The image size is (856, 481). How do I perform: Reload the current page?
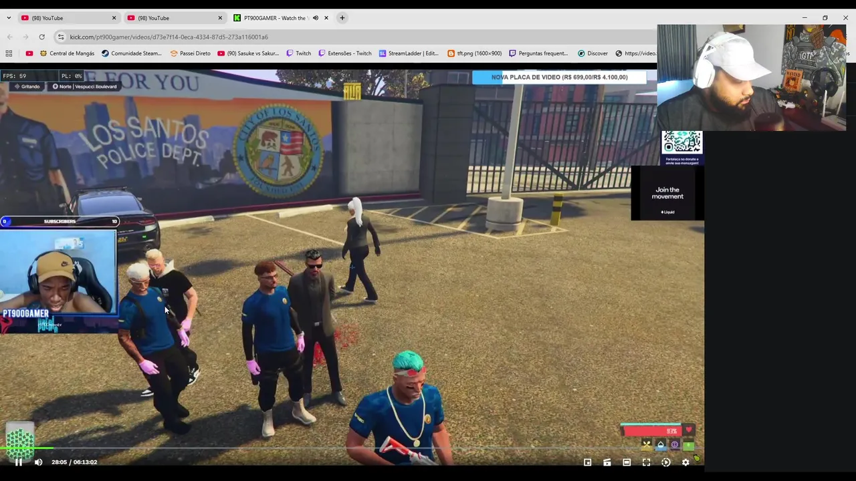(x=41, y=37)
